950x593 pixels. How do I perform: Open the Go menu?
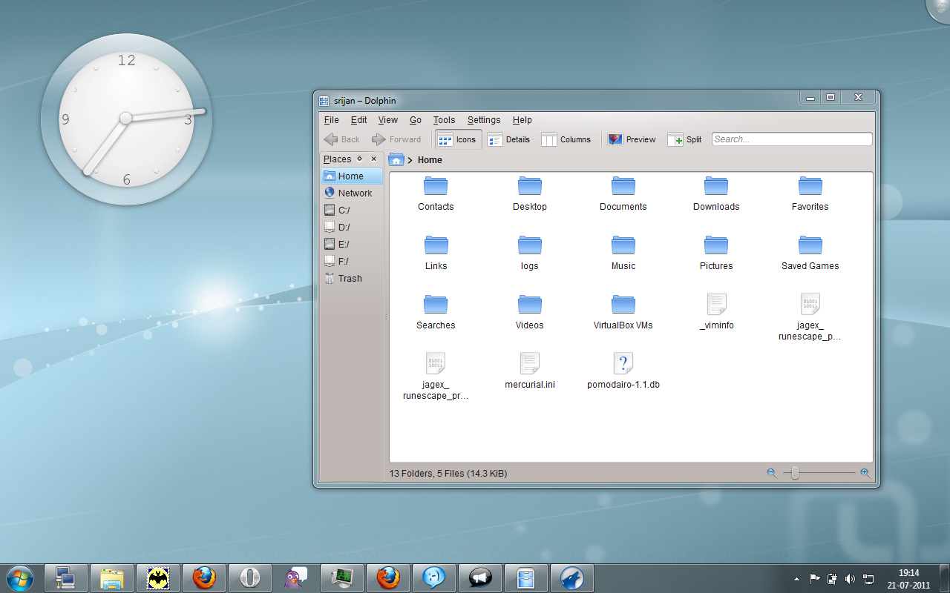point(415,119)
